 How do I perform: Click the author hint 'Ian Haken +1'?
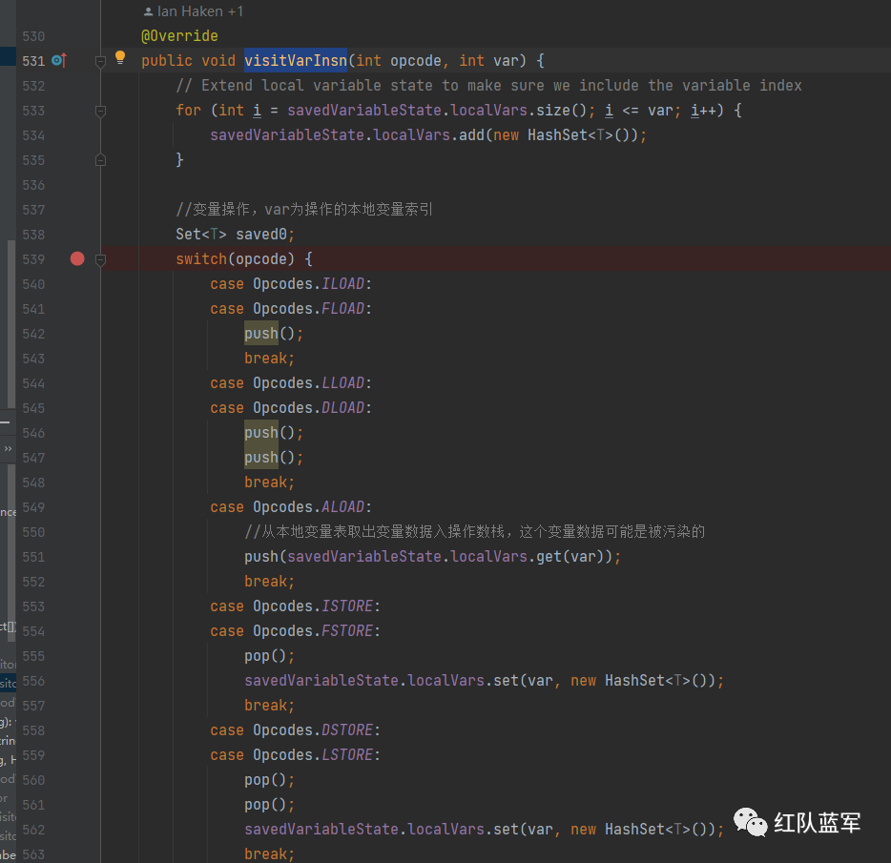click(x=194, y=11)
